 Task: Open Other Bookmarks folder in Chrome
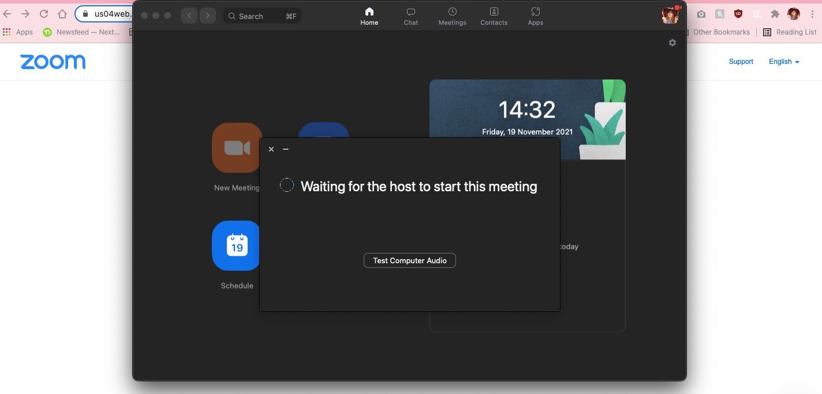[x=722, y=32]
